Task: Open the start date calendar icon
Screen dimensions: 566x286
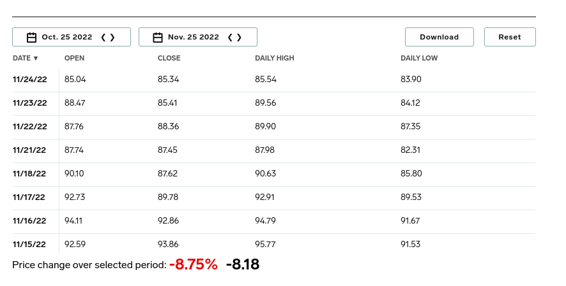Action: (32, 38)
